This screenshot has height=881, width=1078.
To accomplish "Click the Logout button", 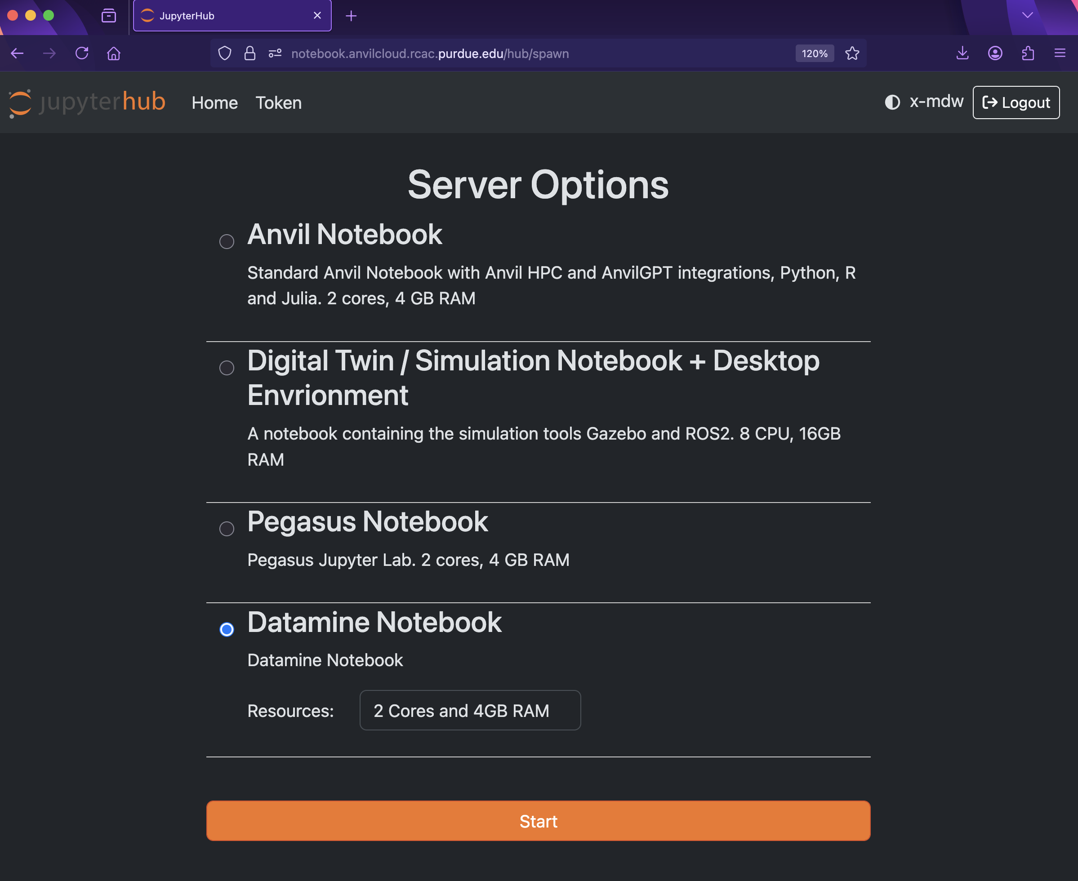I will click(1016, 102).
